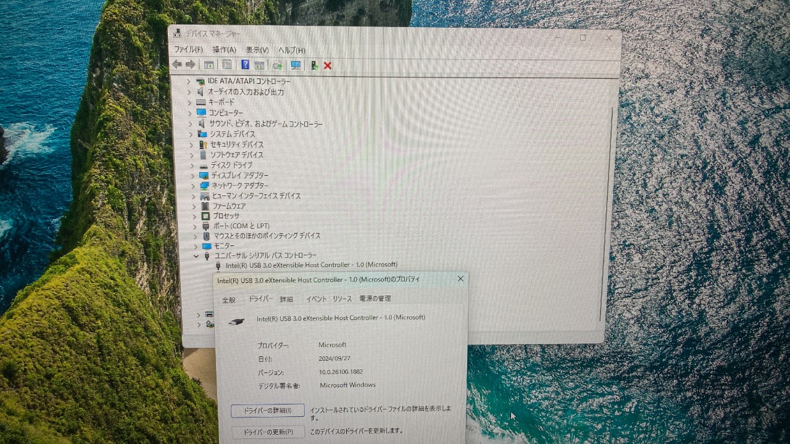This screenshot has width=790, height=444.
Task: Click the ネットワーク アダプター label
Action: click(x=240, y=186)
